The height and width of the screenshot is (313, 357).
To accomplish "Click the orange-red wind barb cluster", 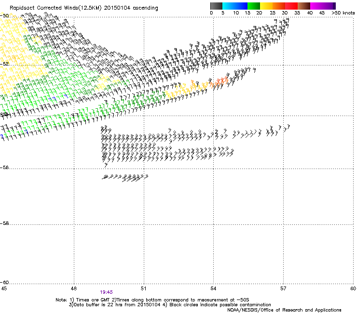I will (x=219, y=81).
